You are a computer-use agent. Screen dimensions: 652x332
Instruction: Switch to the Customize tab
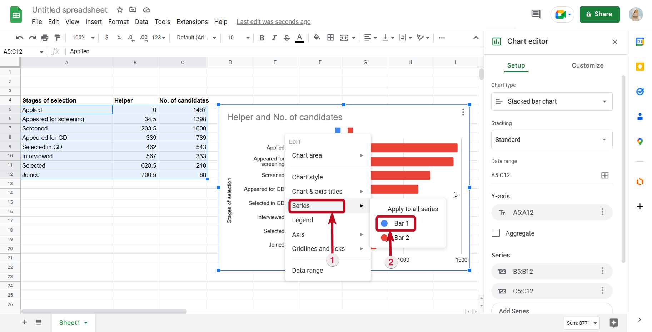[x=587, y=65]
